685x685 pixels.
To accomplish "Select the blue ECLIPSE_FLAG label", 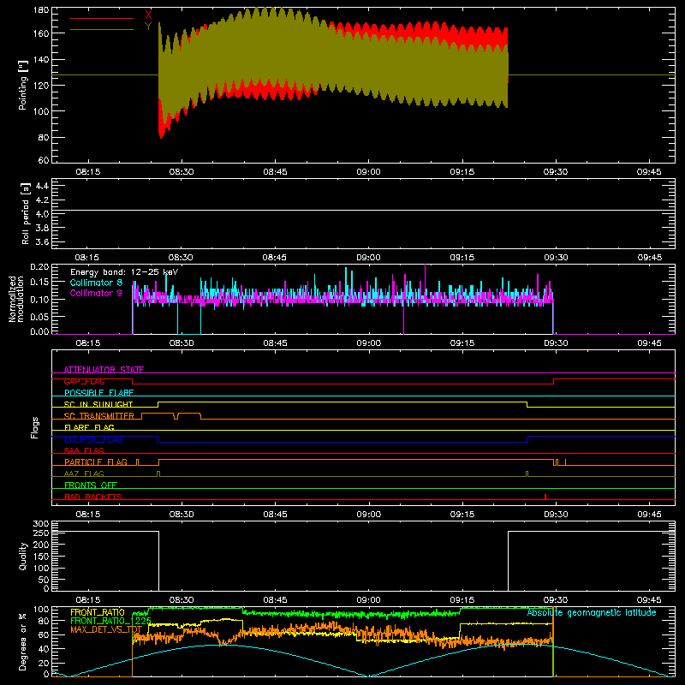I will click(x=93, y=439).
